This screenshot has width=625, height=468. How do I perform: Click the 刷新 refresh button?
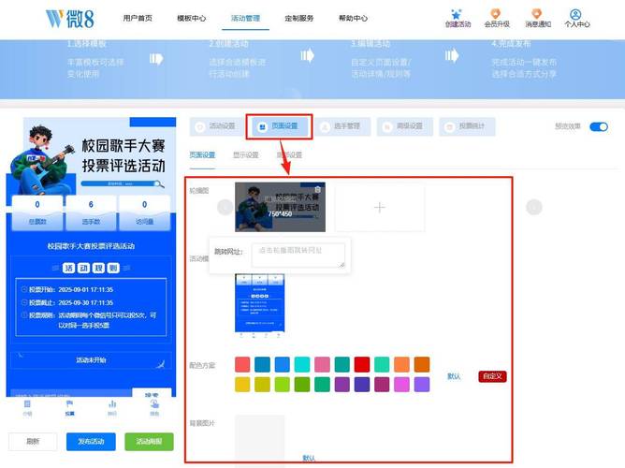[32, 441]
